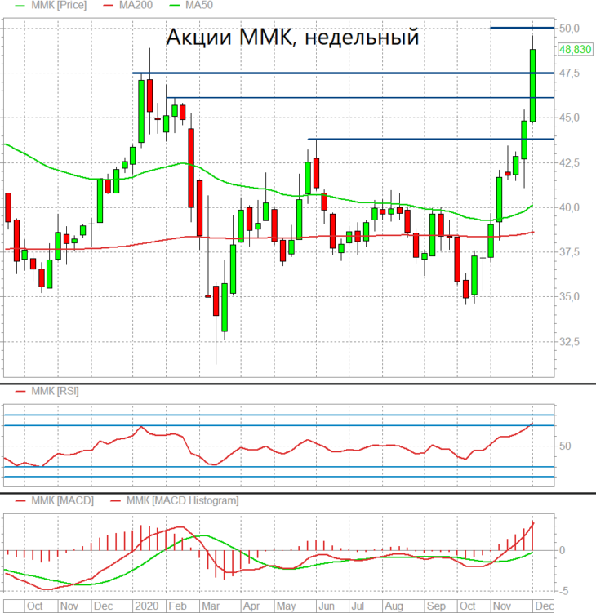596x613 pixels.
Task: Click the first Nov label on time axis
Action: pyautogui.click(x=69, y=606)
